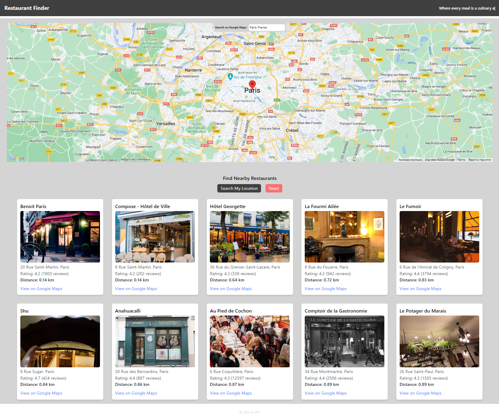Click the Comptoir de la Gastronomie photo
The image size is (499, 420).
click(345, 341)
